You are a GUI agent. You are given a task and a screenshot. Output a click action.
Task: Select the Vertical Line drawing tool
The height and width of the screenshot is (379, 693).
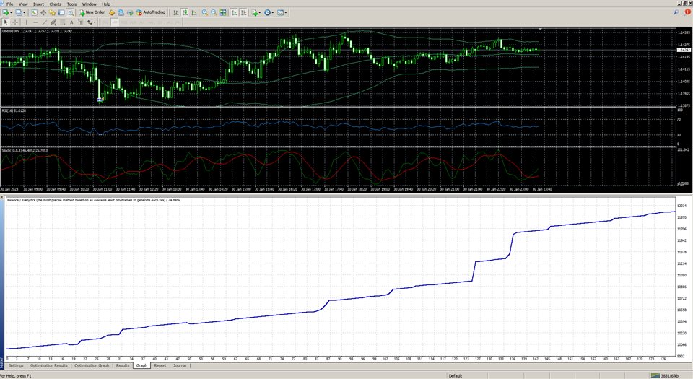click(26, 22)
